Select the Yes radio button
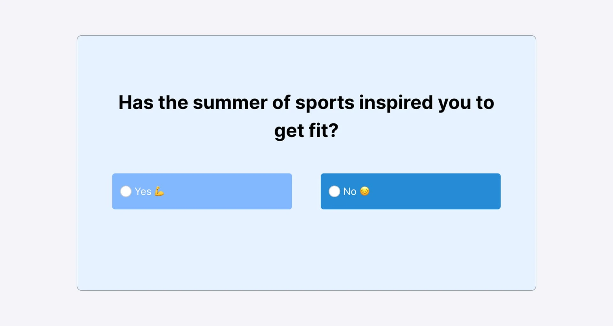 tap(126, 191)
